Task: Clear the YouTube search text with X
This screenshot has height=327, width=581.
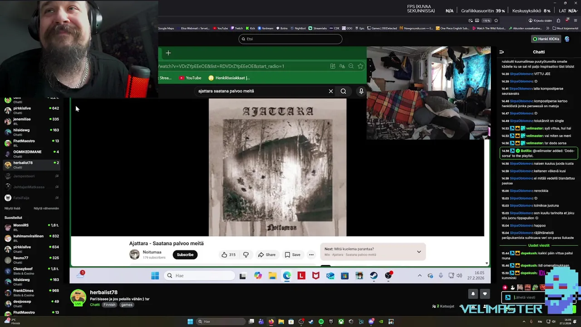Action: point(331,91)
